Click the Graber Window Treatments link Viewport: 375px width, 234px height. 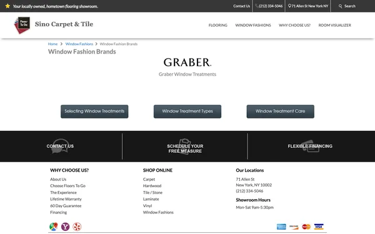tap(187, 74)
